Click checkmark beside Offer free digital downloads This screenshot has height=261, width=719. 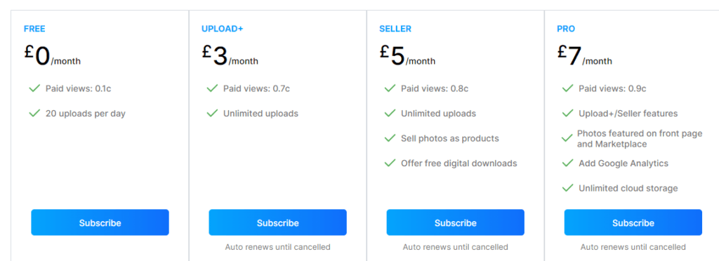click(390, 163)
